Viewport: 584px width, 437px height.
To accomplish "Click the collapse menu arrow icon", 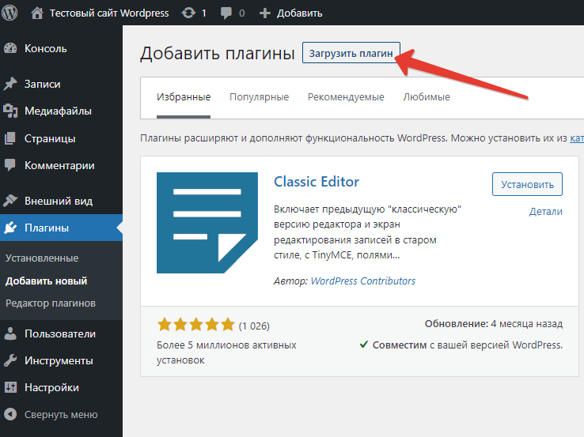I will point(10,414).
